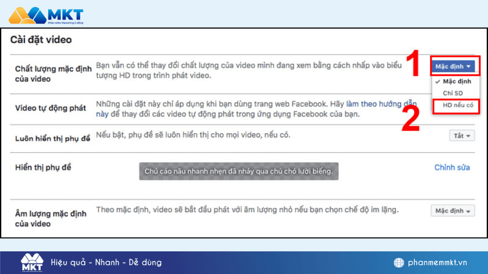
Task: Click the 'phanmemmkt.vn' website text
Action: [437, 263]
